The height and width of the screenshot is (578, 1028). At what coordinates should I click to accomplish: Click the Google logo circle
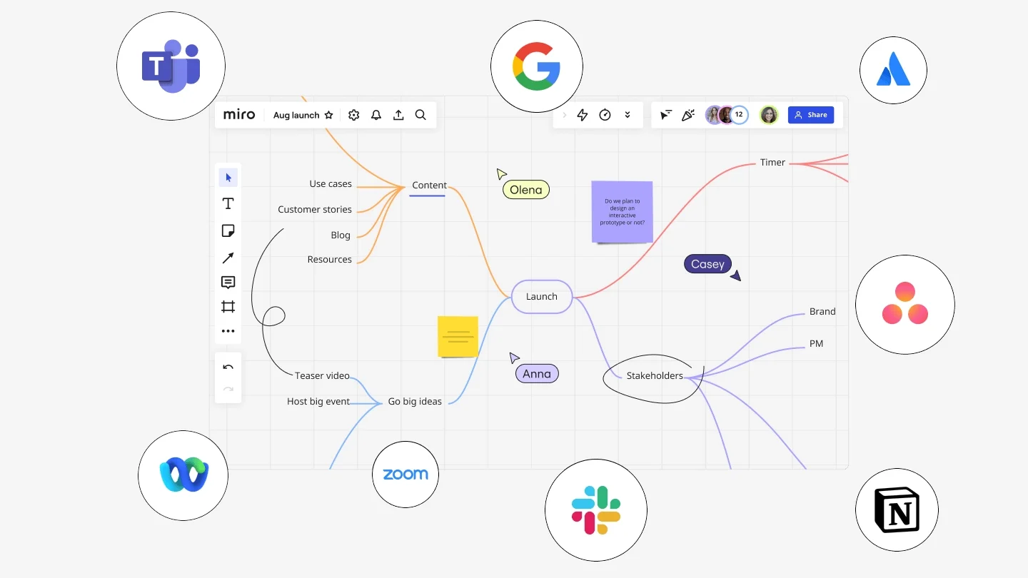pyautogui.click(x=537, y=66)
